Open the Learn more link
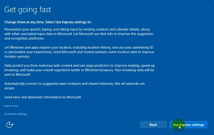Viewport: 214px width, 135px height. pyautogui.click(x=11, y=106)
